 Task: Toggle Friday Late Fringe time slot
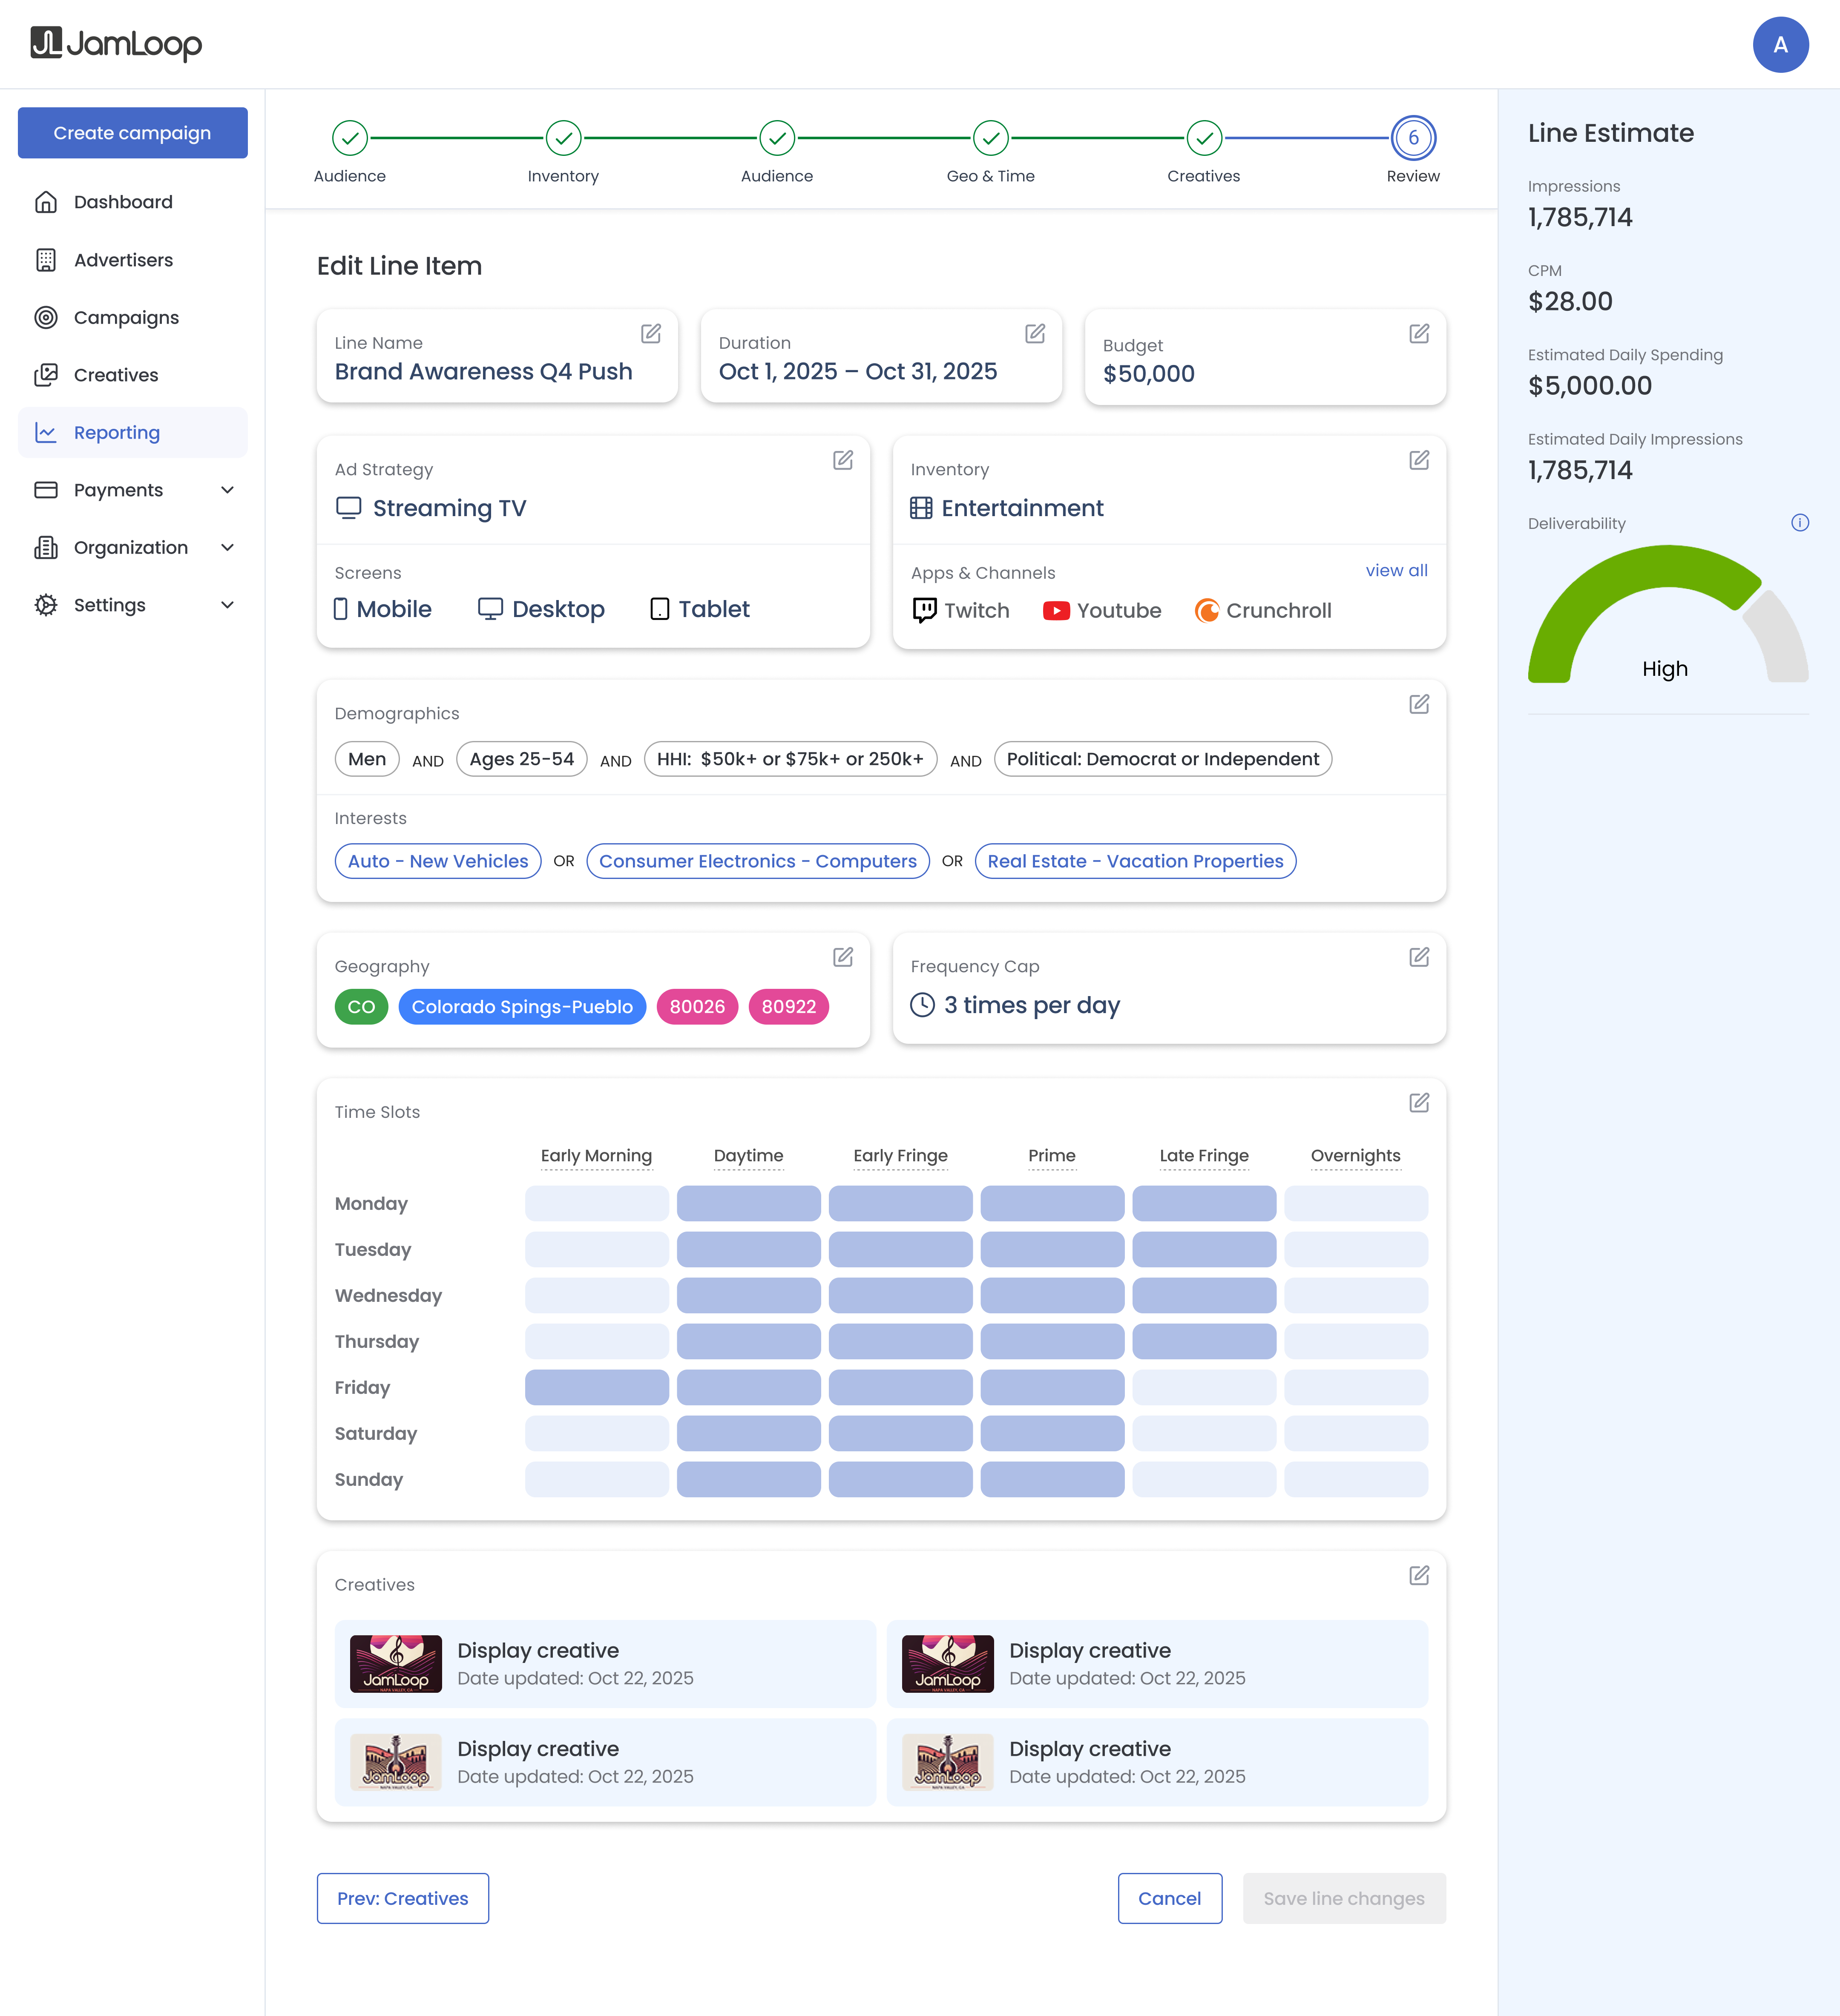point(1204,1387)
